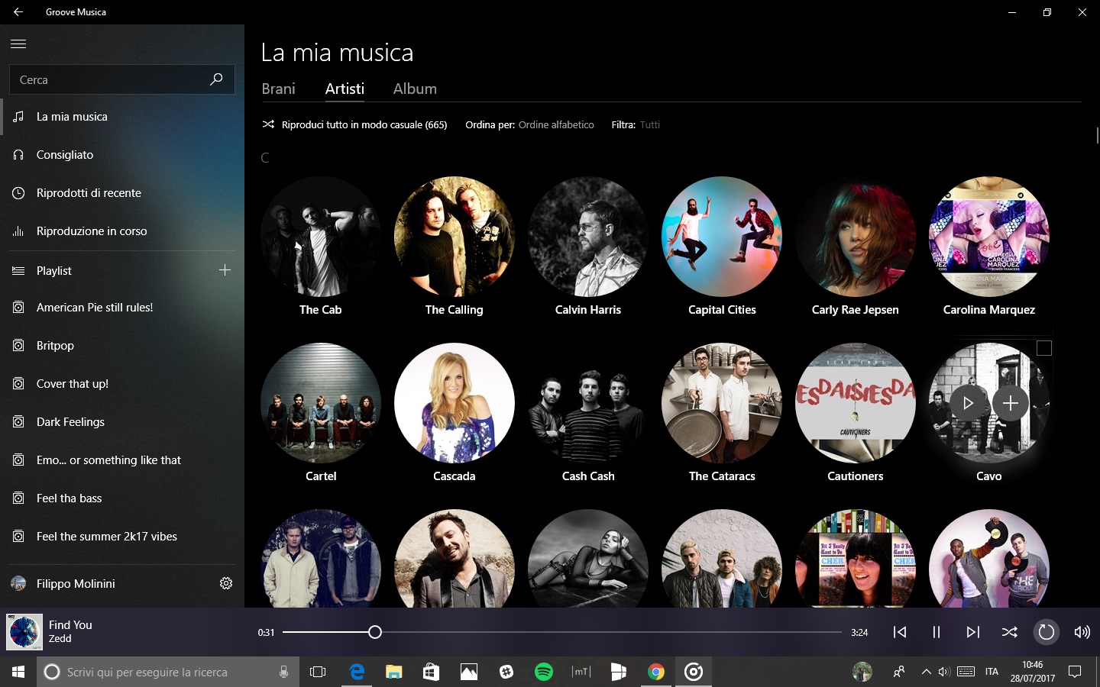
Task: Open the volume control
Action: click(1082, 632)
